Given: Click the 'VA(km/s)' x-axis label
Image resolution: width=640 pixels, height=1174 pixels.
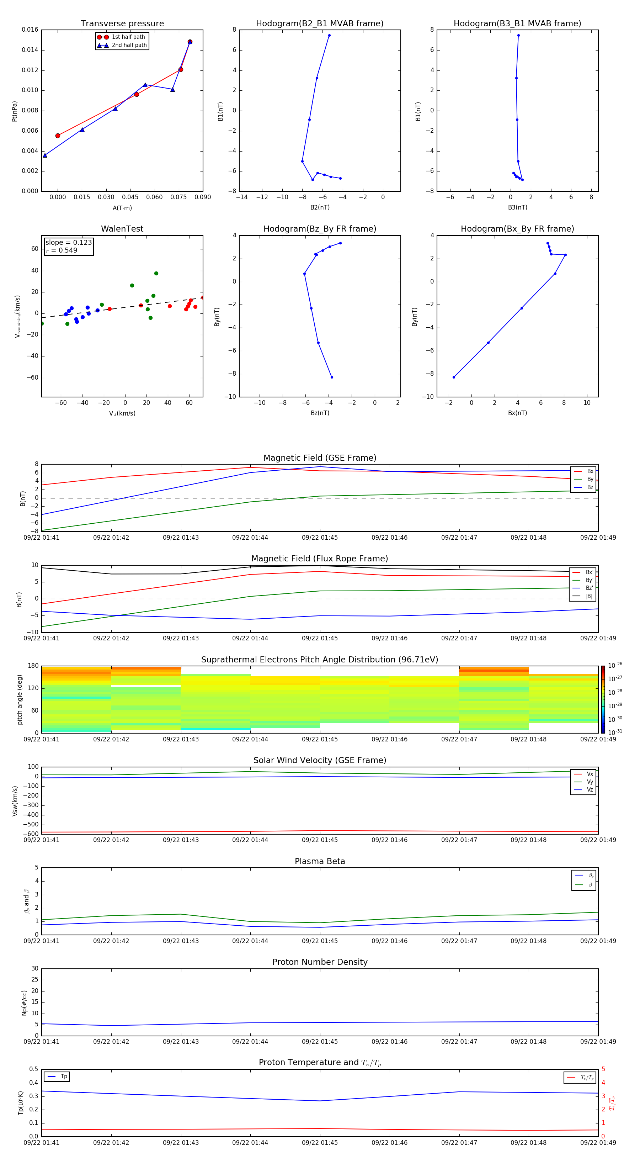Looking at the screenshot, I should (122, 413).
